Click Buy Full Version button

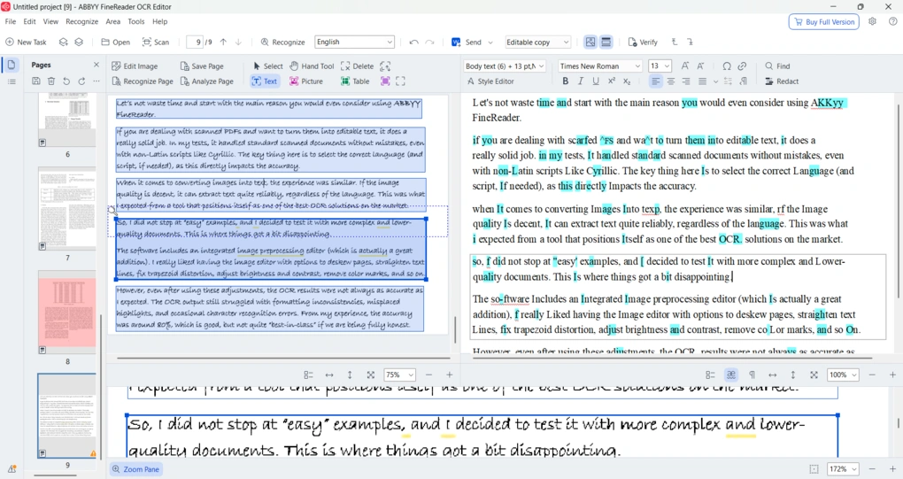(824, 22)
